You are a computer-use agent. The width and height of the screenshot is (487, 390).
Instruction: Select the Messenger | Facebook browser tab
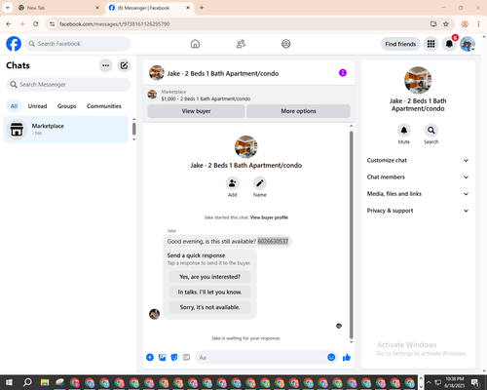150,8
